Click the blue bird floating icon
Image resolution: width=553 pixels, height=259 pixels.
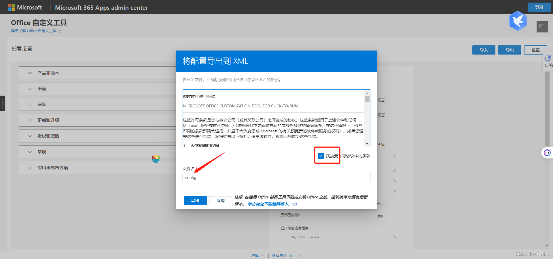[518, 21]
